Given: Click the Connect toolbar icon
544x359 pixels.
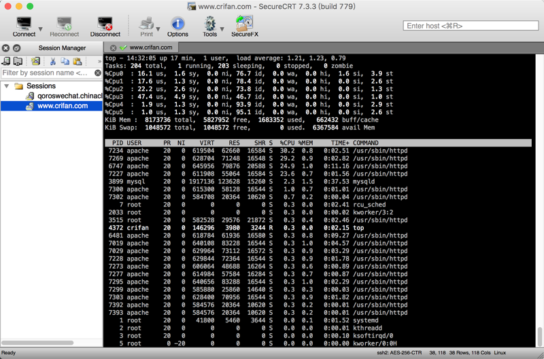Looking at the screenshot, I should point(24,24).
